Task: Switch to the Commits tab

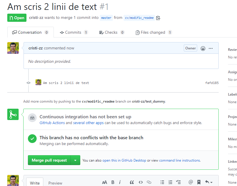Action: (74, 32)
